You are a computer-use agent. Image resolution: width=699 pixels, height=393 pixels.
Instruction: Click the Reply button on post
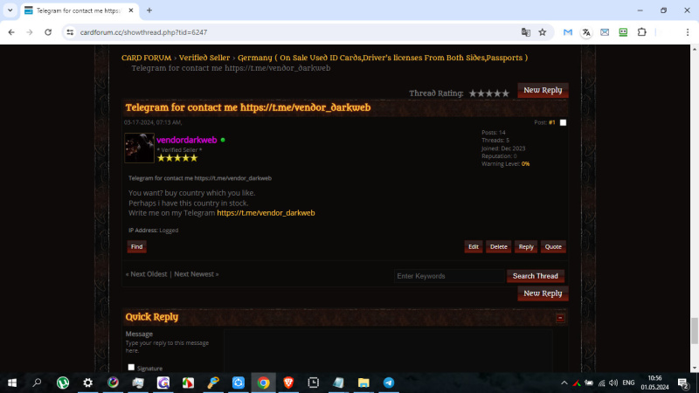526,247
